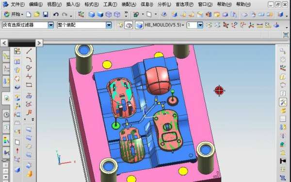Click the fit view icon below toolbars
Screen dimensions: 291x182
coord(286,35)
